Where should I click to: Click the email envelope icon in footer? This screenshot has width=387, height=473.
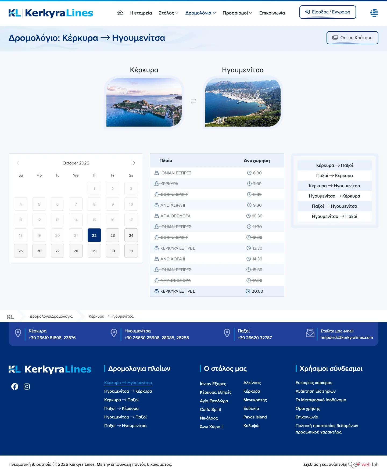[310, 333]
